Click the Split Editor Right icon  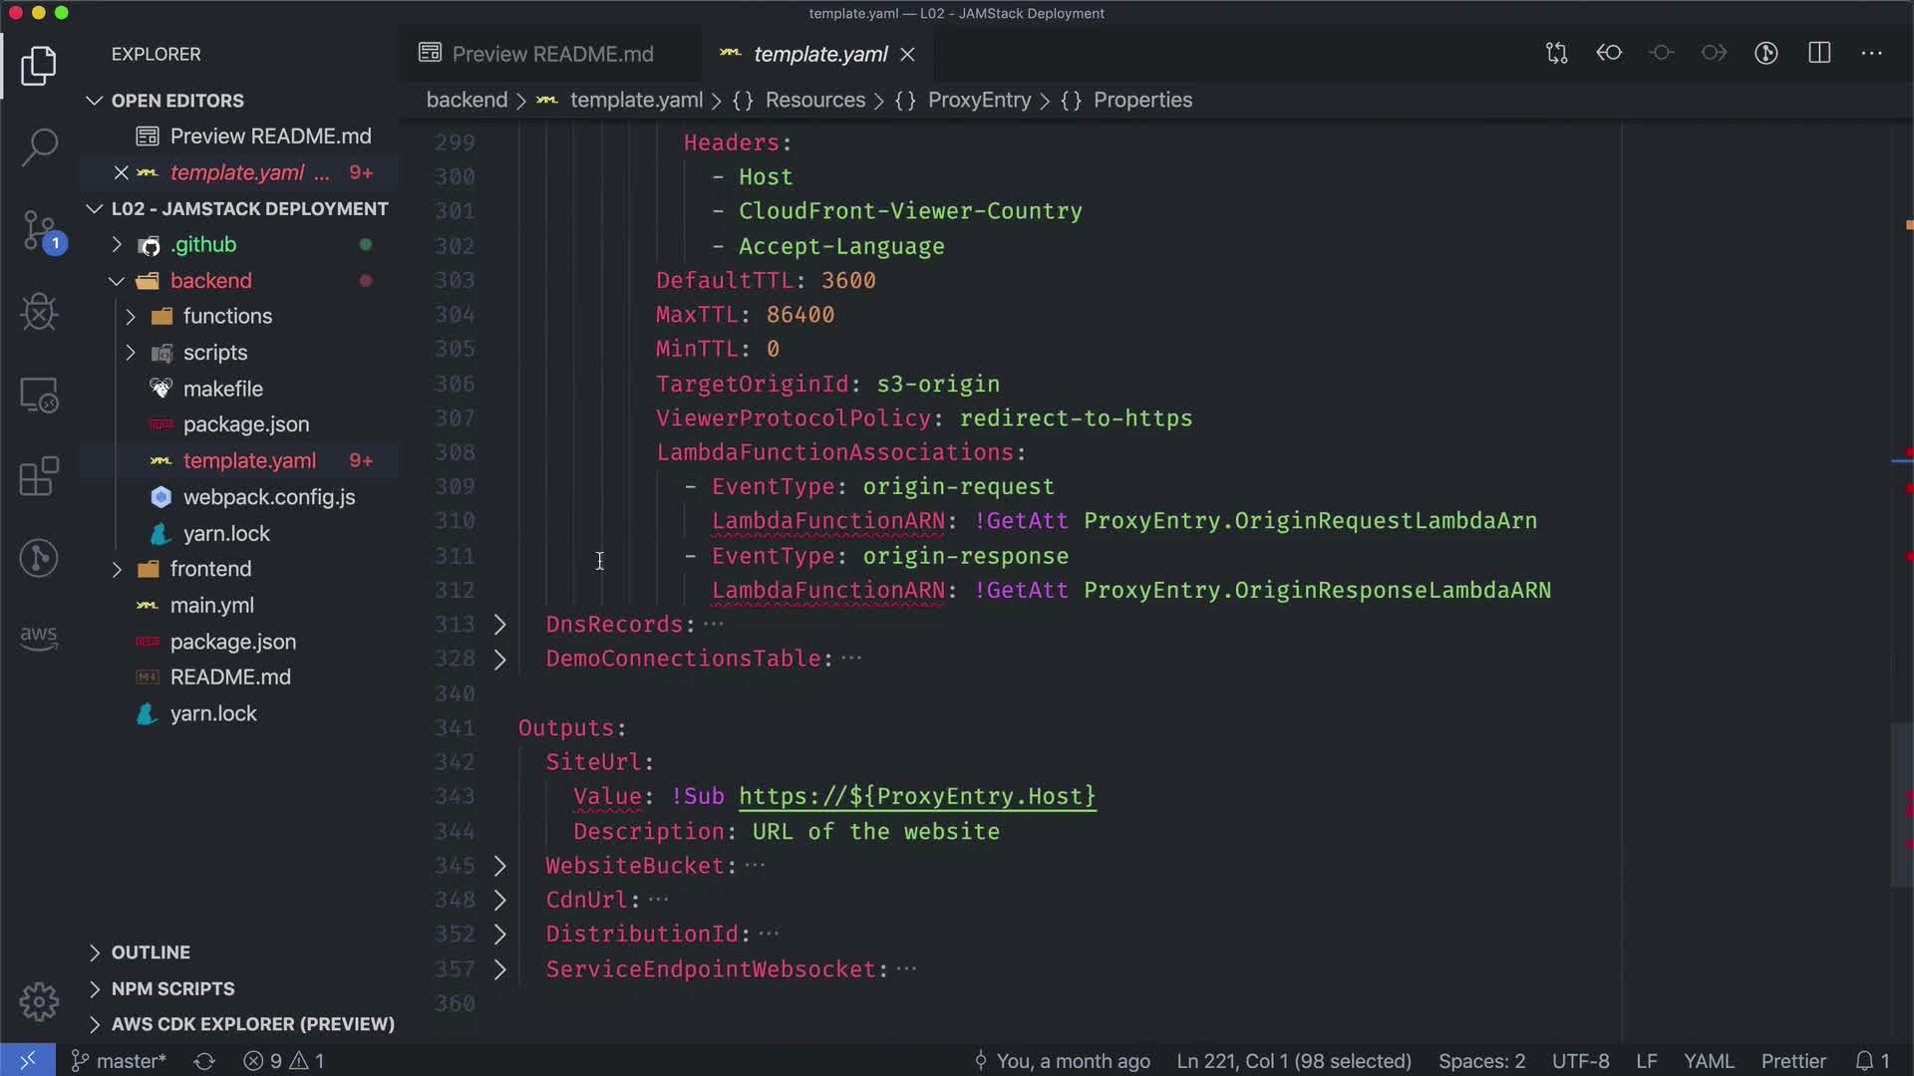coord(1819,54)
